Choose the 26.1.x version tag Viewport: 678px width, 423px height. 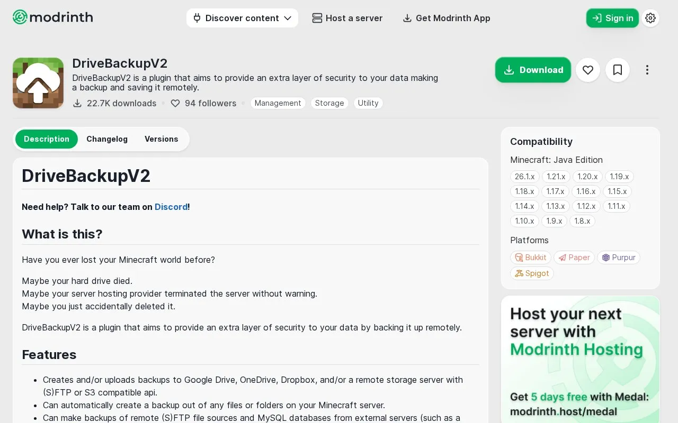(525, 177)
